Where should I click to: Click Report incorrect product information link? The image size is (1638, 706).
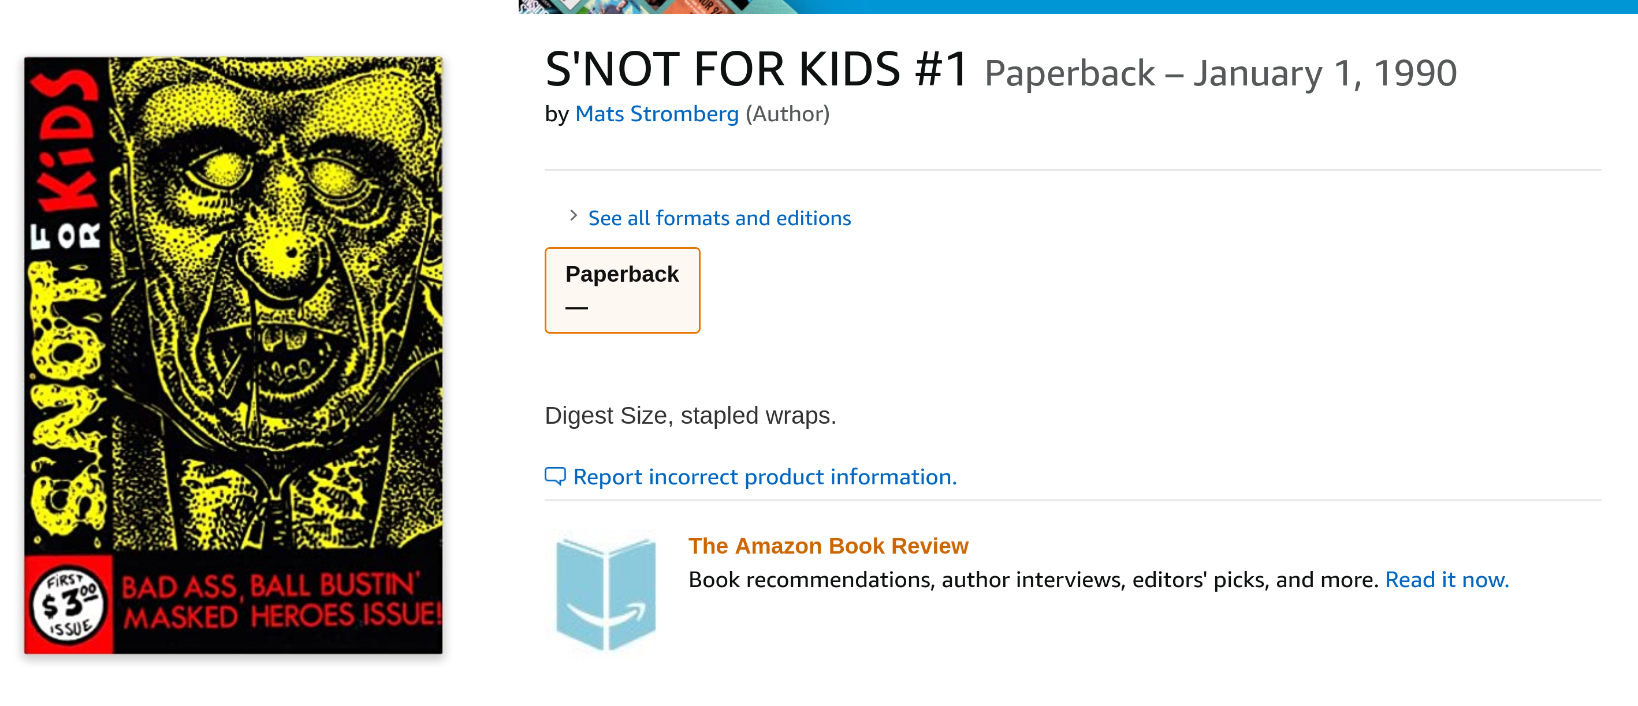764,477
